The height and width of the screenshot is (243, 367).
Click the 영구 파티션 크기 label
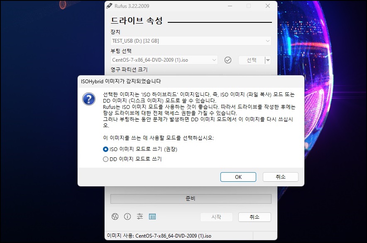(129, 70)
